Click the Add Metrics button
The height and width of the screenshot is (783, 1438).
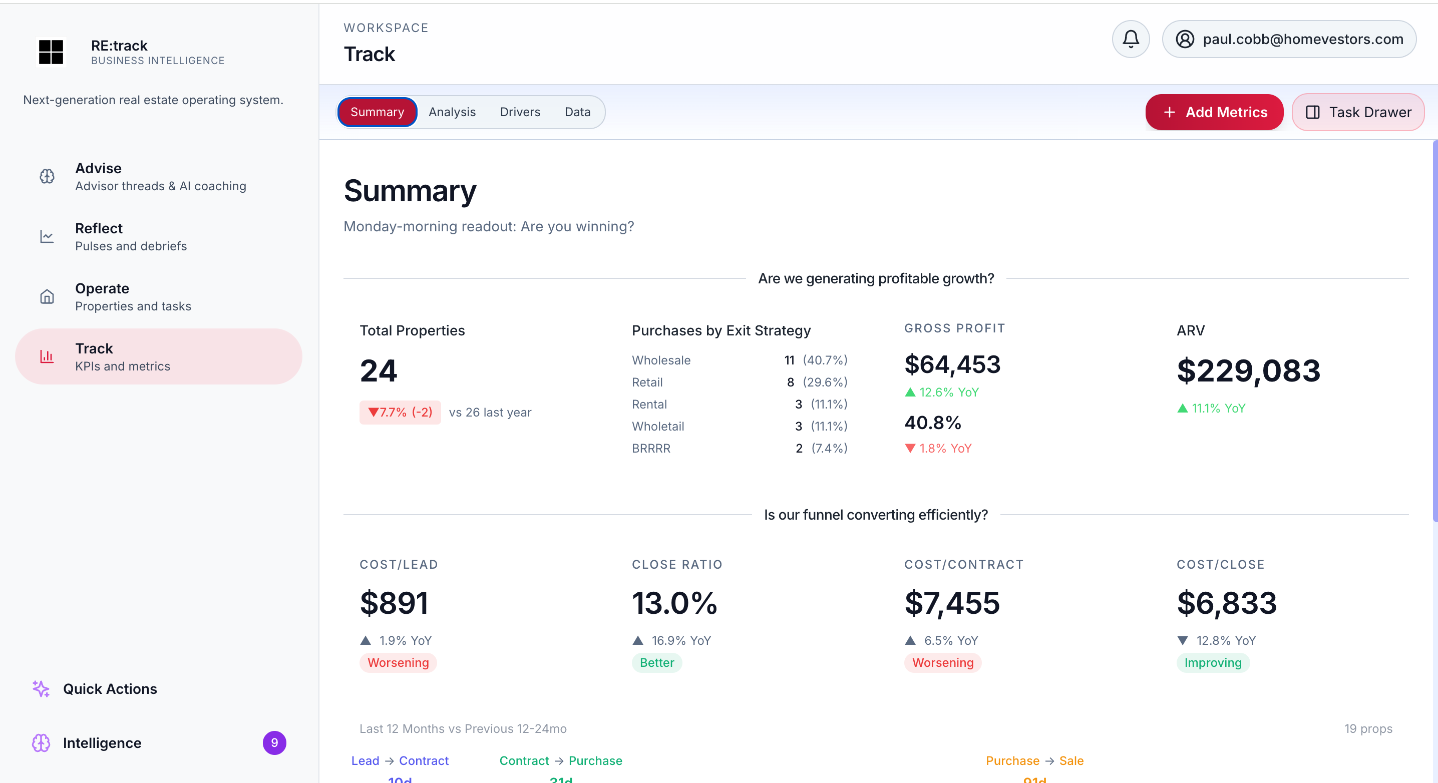pos(1214,112)
